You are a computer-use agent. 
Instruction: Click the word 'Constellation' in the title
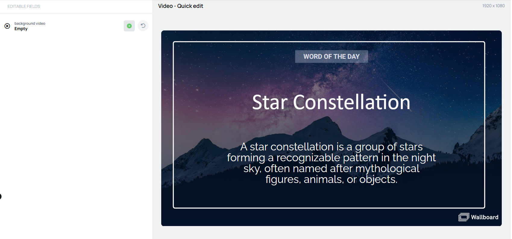352,102
